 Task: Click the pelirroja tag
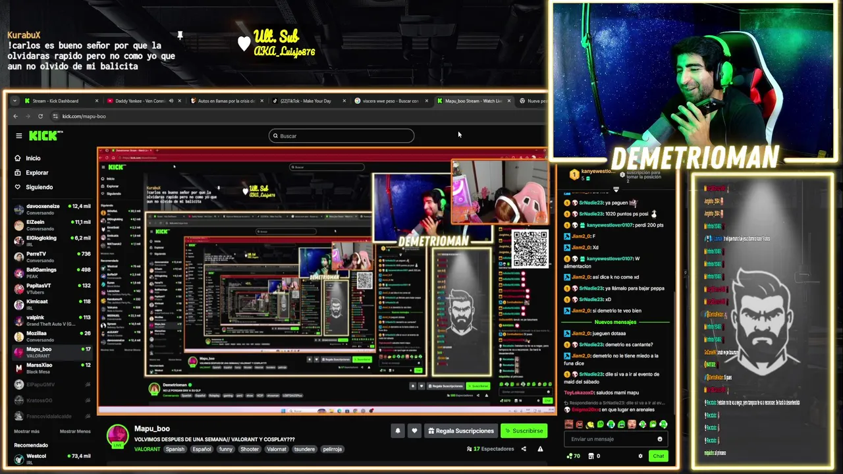point(333,449)
